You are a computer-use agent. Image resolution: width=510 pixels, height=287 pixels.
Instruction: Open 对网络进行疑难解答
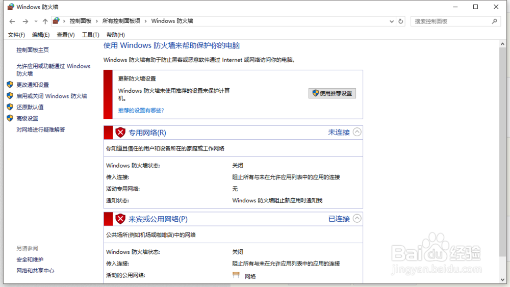[x=41, y=129]
